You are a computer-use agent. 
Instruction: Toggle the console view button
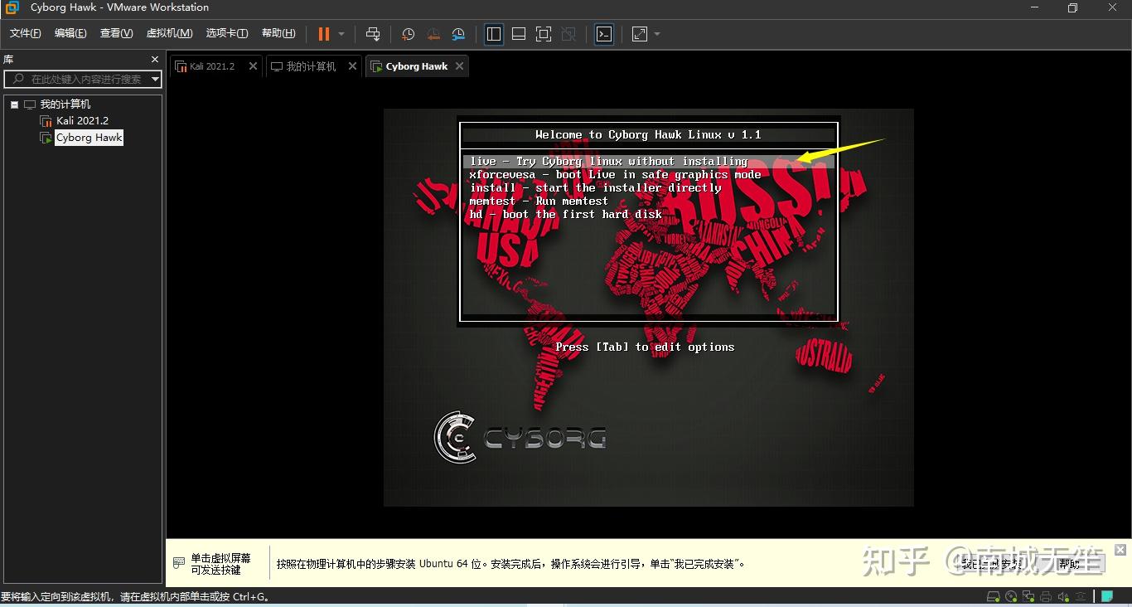[x=604, y=34]
